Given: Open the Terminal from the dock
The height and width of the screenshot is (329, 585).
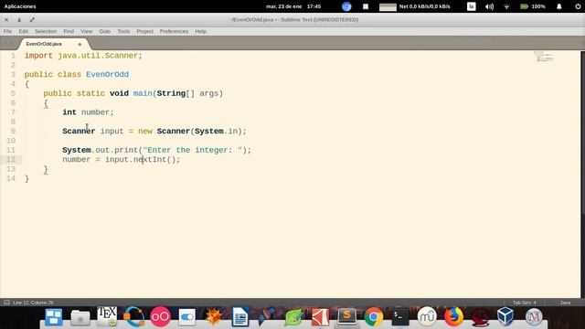Looking at the screenshot, I should (x=400, y=317).
